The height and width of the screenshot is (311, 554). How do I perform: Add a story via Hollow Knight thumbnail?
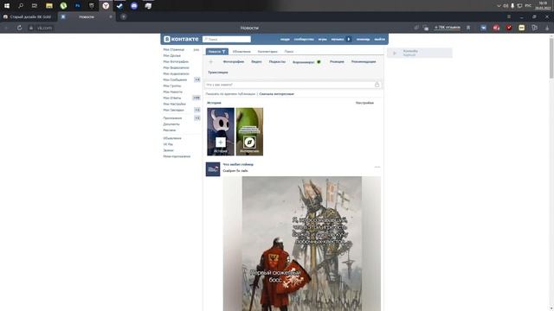coord(221,131)
